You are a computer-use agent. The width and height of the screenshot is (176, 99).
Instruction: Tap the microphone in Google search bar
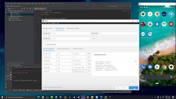point(171,77)
